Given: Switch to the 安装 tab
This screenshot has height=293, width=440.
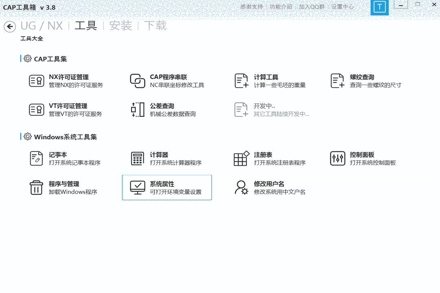Looking at the screenshot, I should tap(120, 26).
